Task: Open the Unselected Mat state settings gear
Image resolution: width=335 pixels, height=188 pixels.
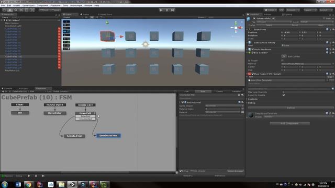Action: (x=242, y=95)
